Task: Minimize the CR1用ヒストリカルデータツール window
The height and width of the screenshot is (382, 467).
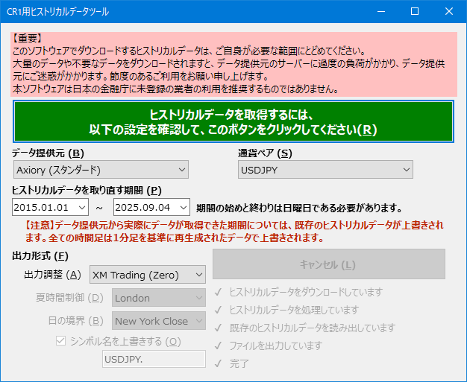Action: (x=381, y=11)
